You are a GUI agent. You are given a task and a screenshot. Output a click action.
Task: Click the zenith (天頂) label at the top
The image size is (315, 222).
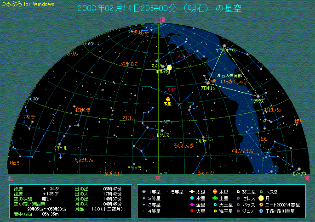coord(158,20)
